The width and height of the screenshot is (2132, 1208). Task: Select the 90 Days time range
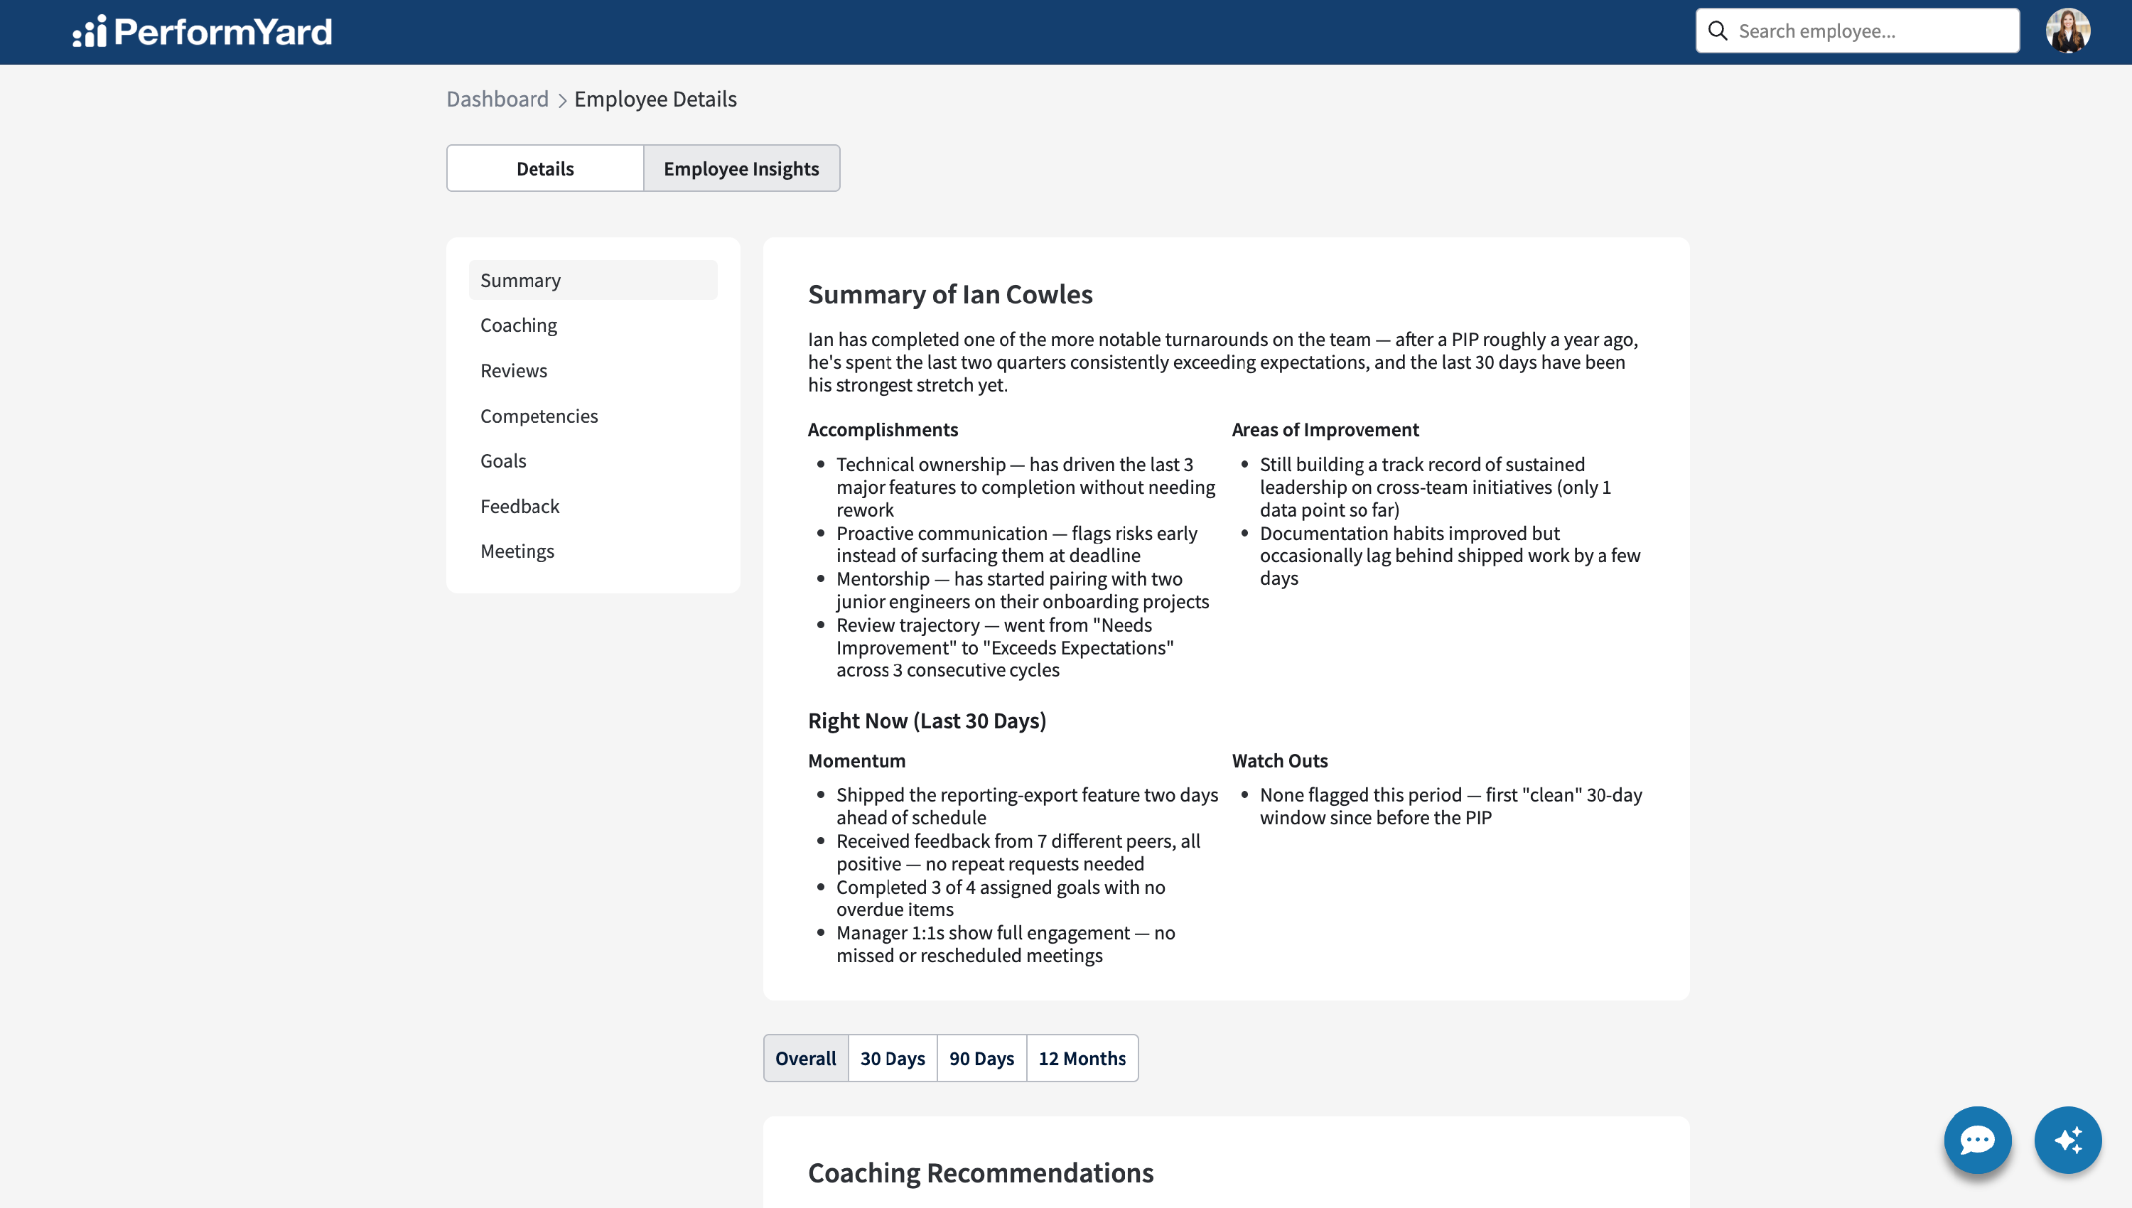click(x=981, y=1058)
